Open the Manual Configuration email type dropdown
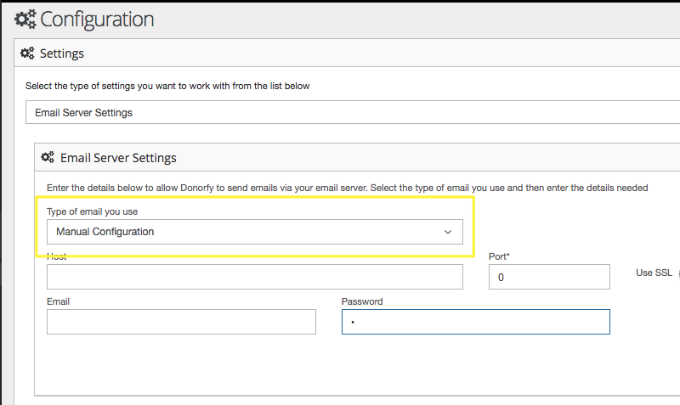Viewport: 680px width, 405px height. coord(254,232)
